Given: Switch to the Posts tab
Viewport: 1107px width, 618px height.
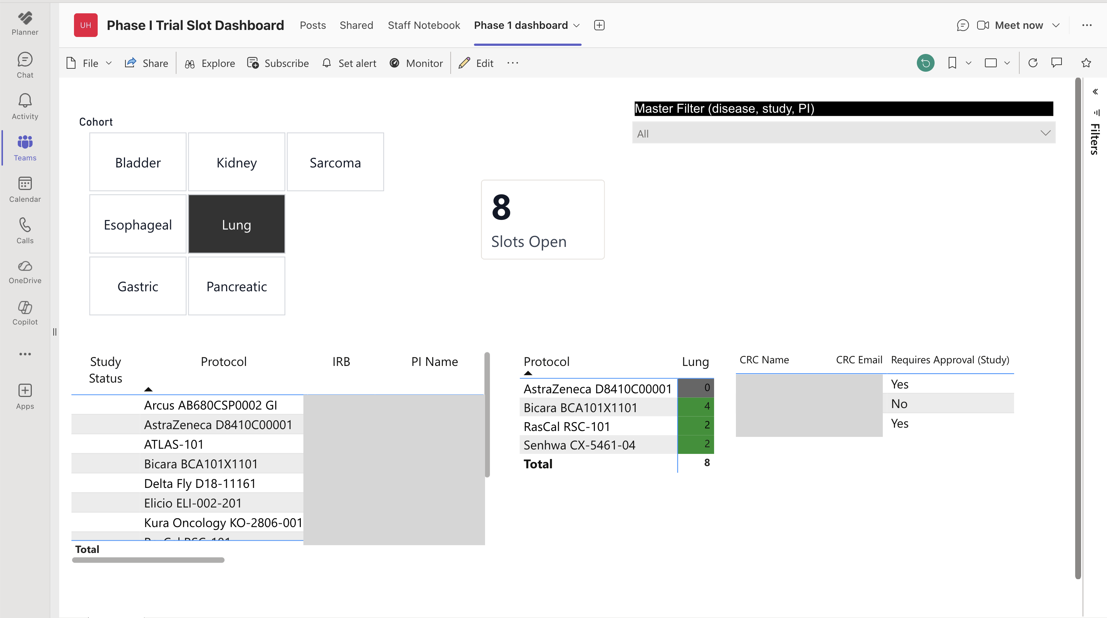Looking at the screenshot, I should tap(313, 26).
